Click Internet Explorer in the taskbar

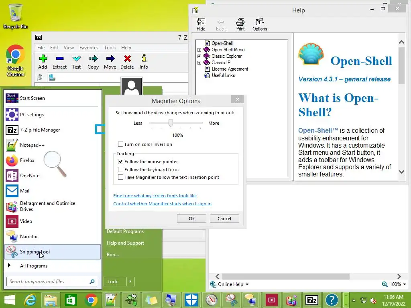click(x=30, y=300)
